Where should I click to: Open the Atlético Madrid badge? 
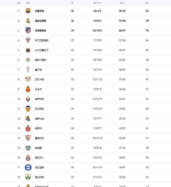pos(28,30)
